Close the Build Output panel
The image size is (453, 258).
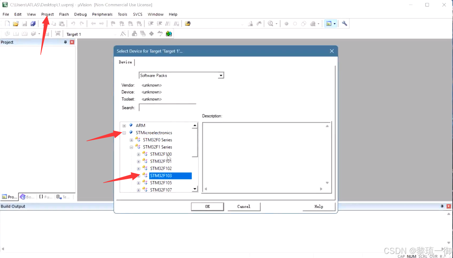pos(449,206)
